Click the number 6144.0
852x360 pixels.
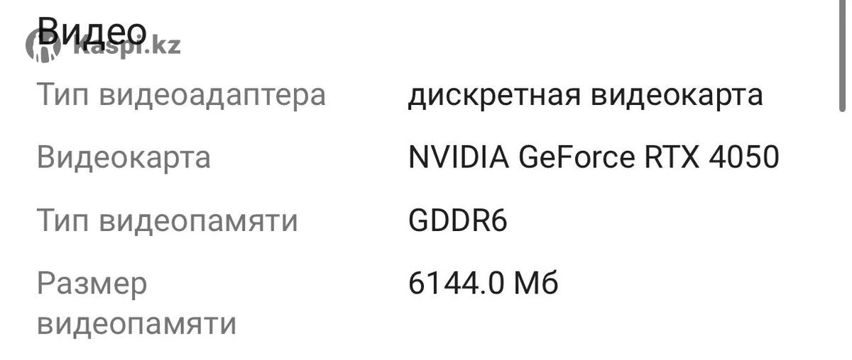pyautogui.click(x=457, y=283)
